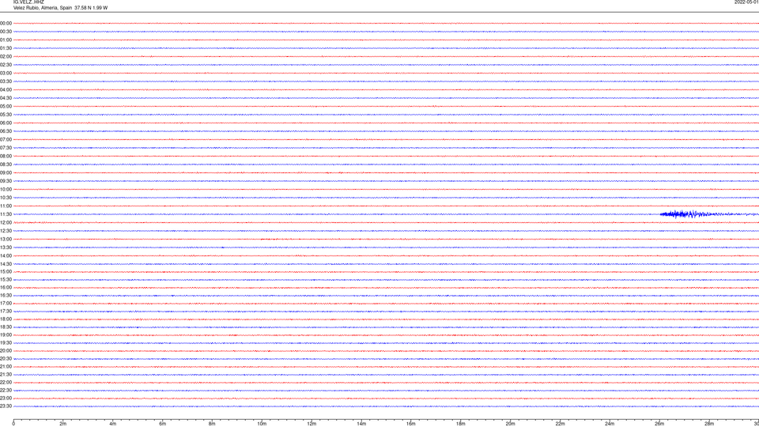The width and height of the screenshot is (759, 427).
Task: Select the 11:30 time label
Action: [x=6, y=214]
